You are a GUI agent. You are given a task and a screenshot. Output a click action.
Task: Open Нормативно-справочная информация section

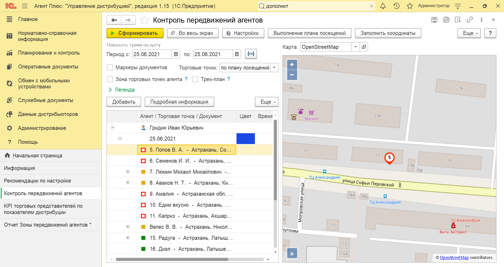pyautogui.click(x=51, y=36)
